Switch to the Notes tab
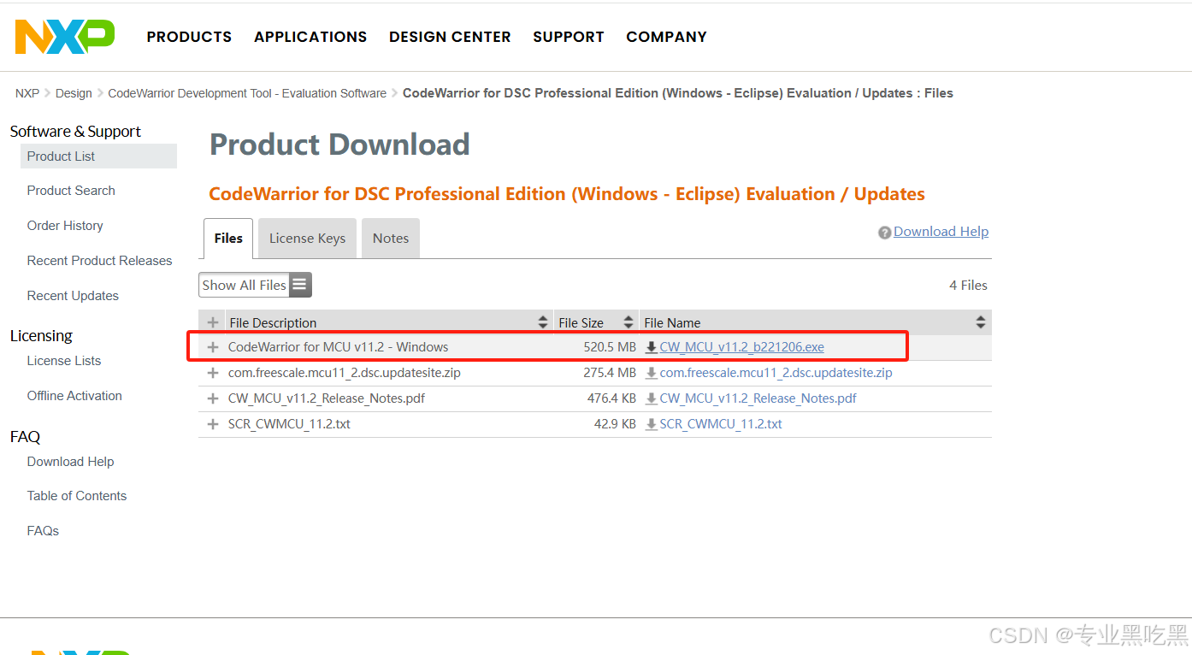1192x655 pixels. click(x=391, y=239)
